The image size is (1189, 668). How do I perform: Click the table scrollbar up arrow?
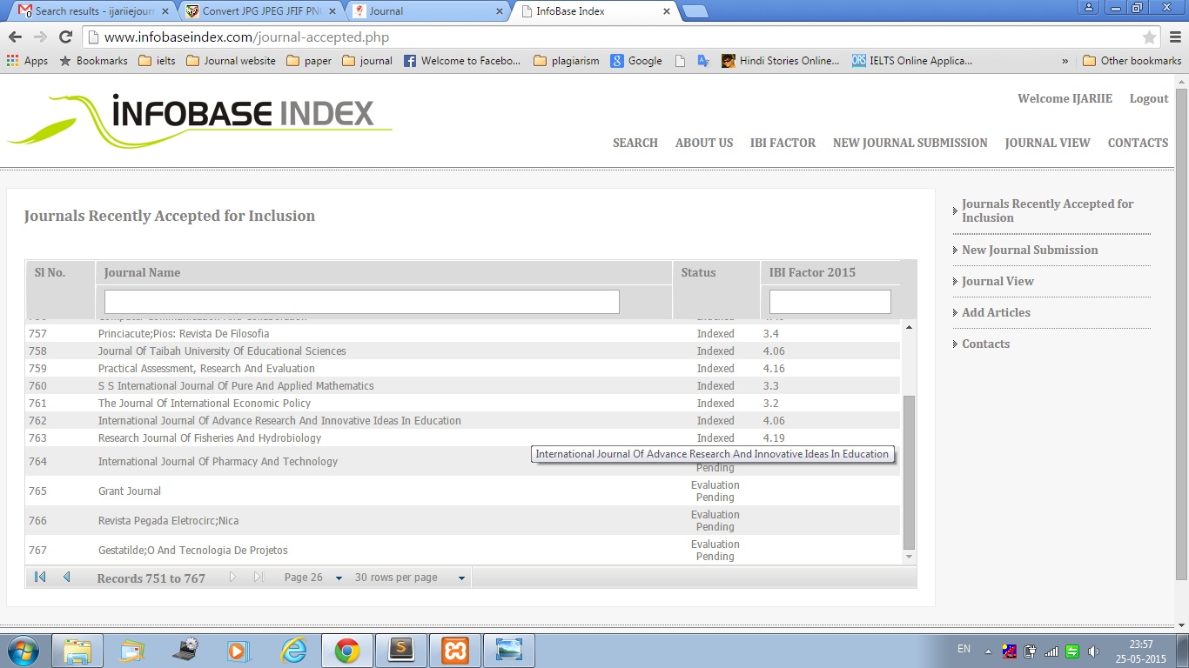pyautogui.click(x=910, y=327)
